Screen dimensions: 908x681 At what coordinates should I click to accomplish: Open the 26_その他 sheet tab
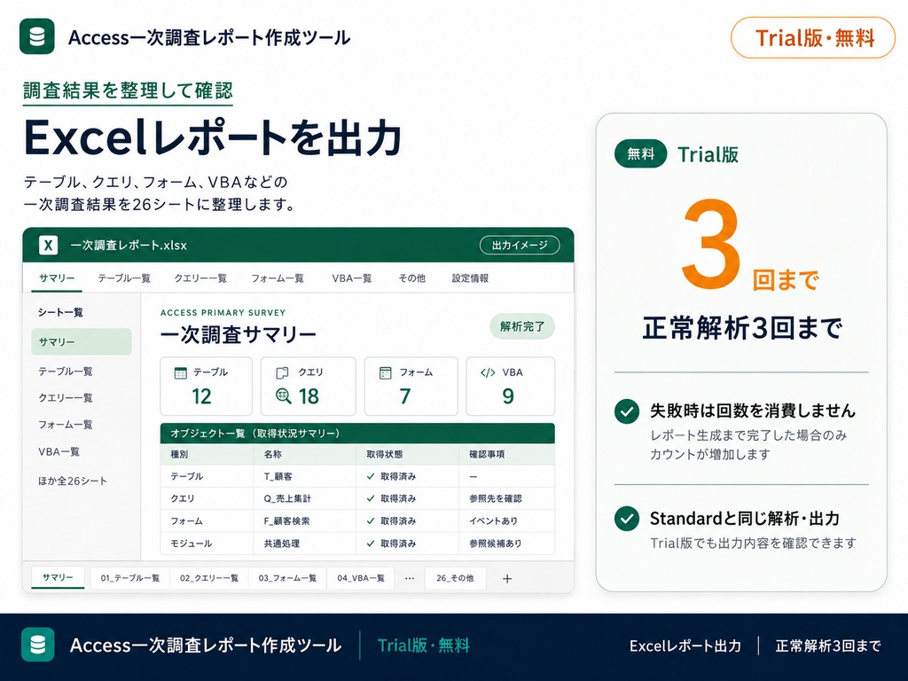[x=455, y=578]
